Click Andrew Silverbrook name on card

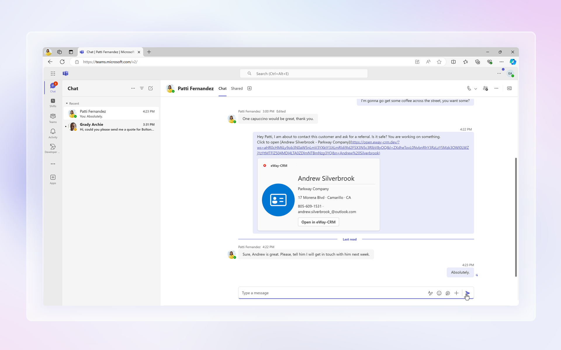pos(326,178)
